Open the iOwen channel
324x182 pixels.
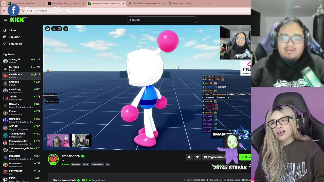22,113
